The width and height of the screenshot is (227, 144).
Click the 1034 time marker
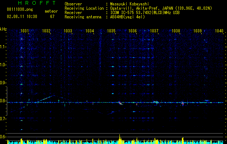[x=90, y=31]
